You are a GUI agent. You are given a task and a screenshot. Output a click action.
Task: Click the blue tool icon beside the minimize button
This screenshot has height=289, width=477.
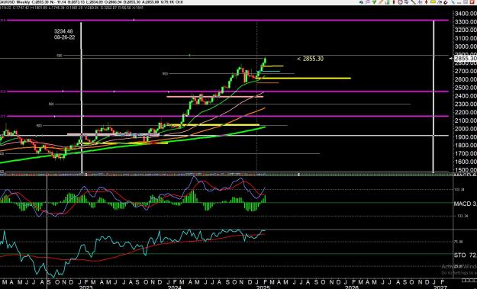tap(453, 2)
